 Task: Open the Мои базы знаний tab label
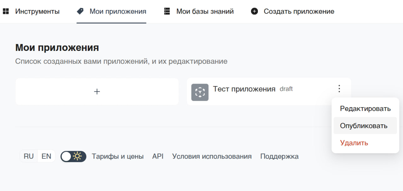[x=205, y=12]
